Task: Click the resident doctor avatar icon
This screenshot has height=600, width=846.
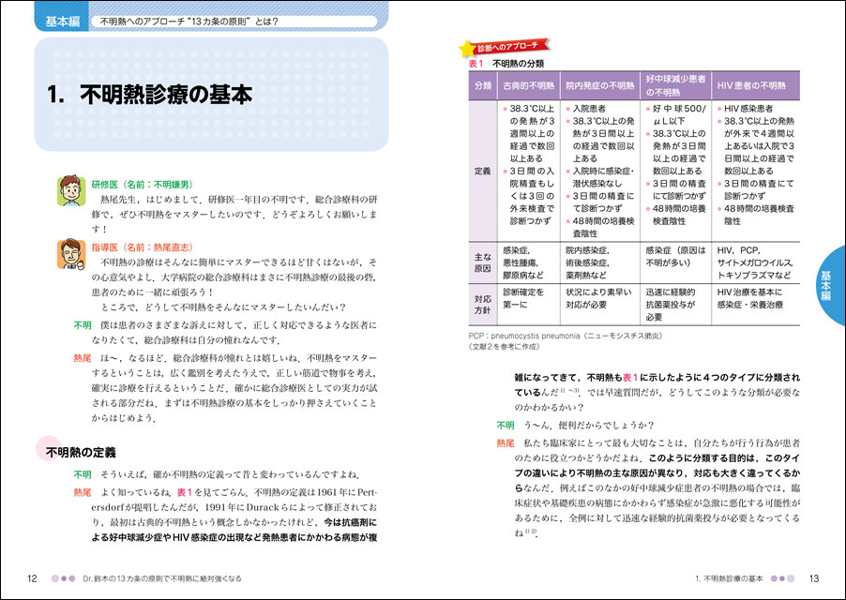Action: (69, 190)
